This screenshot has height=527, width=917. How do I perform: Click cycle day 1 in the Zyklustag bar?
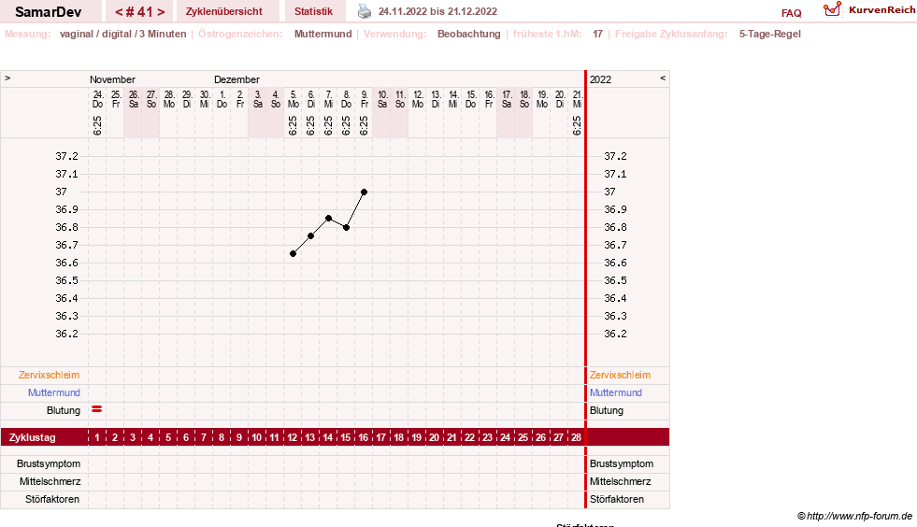tap(97, 437)
